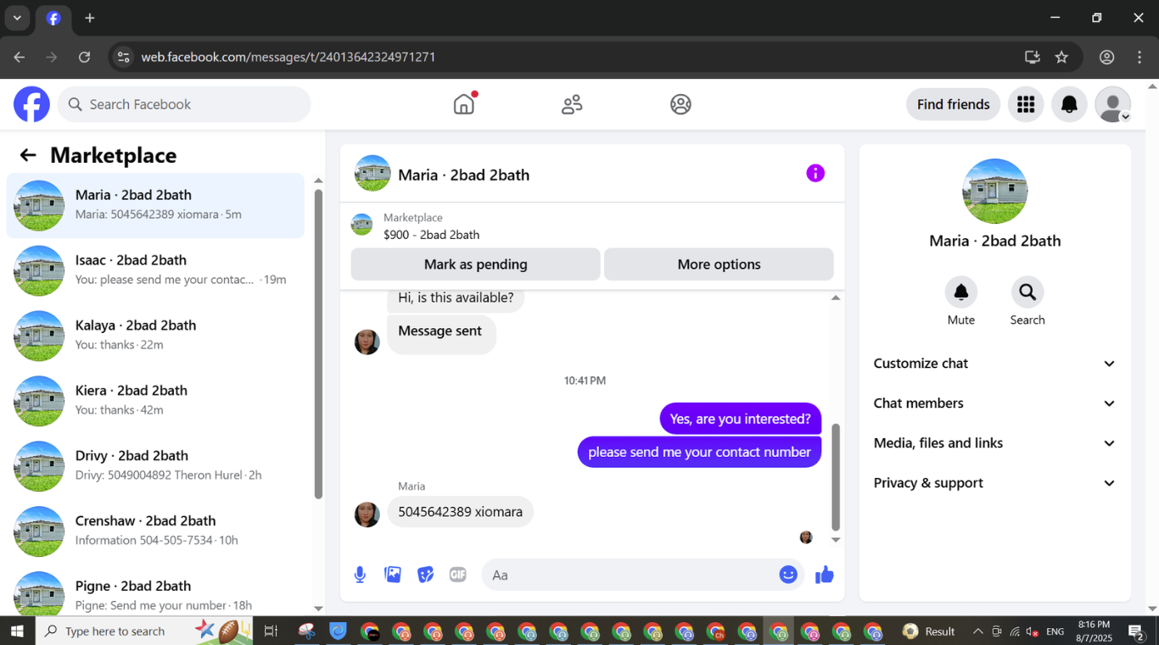The width and height of the screenshot is (1159, 645).
Task: Open Task View on the taskbar
Action: 271,631
